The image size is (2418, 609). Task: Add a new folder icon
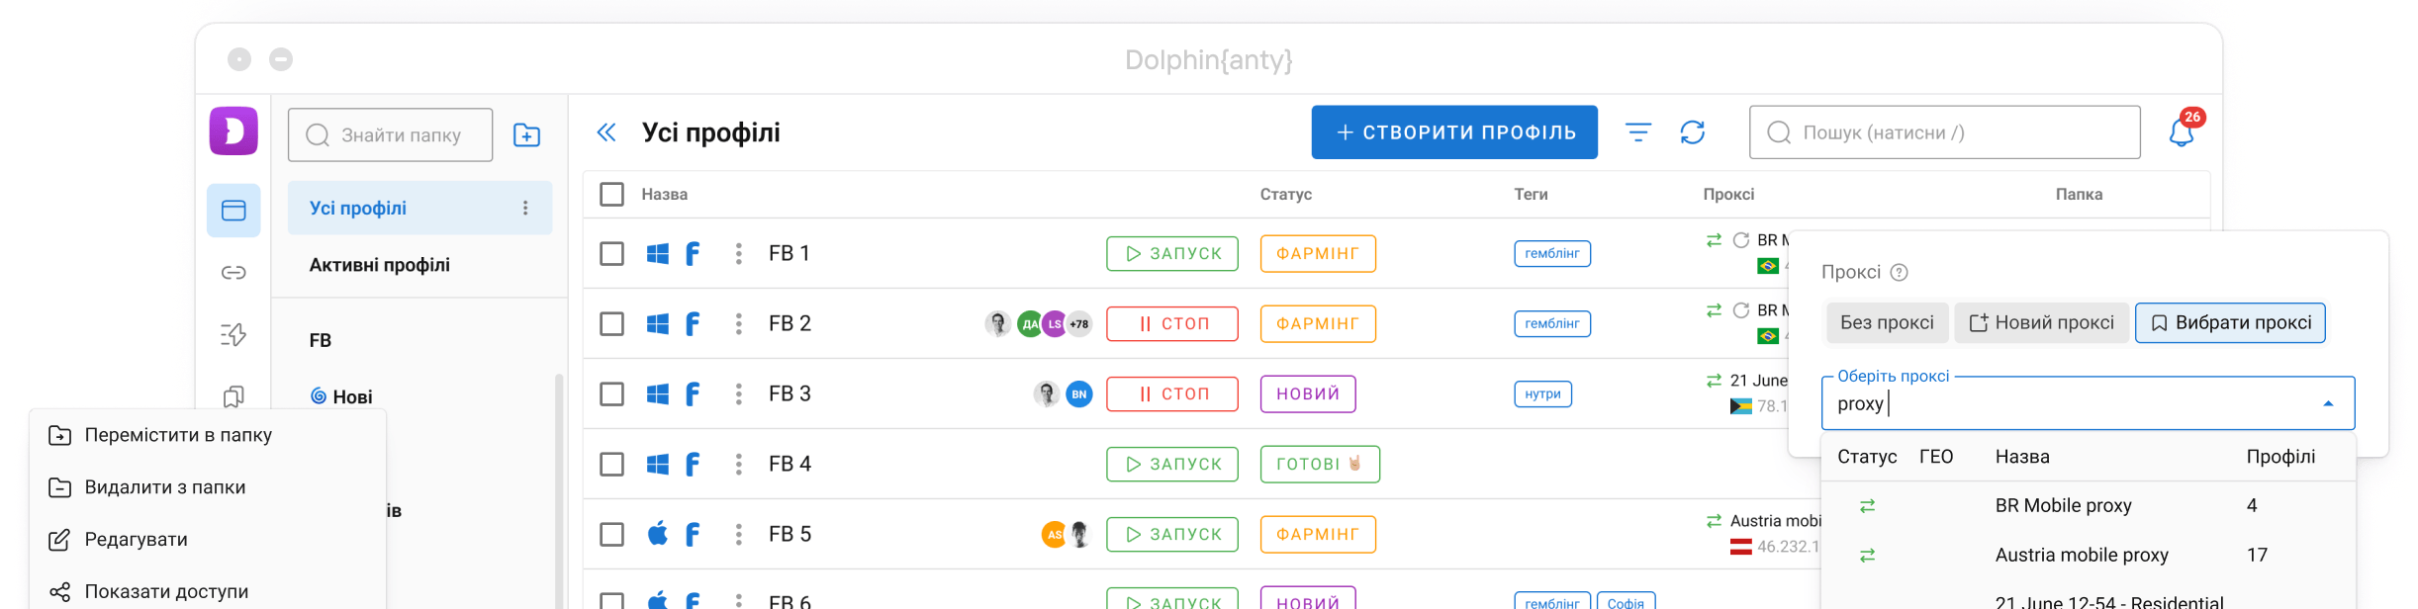[526, 135]
